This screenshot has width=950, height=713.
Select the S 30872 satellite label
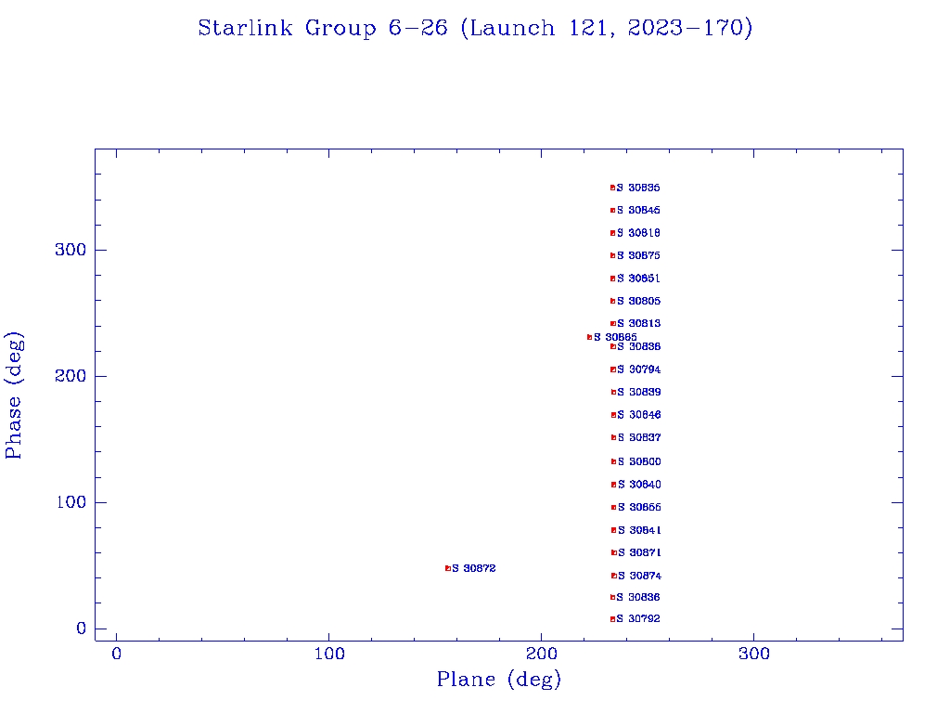coord(474,569)
